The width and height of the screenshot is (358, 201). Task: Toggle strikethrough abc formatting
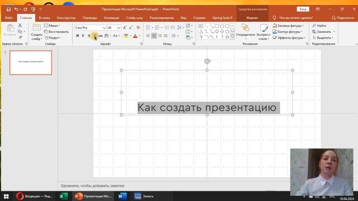tap(101, 36)
